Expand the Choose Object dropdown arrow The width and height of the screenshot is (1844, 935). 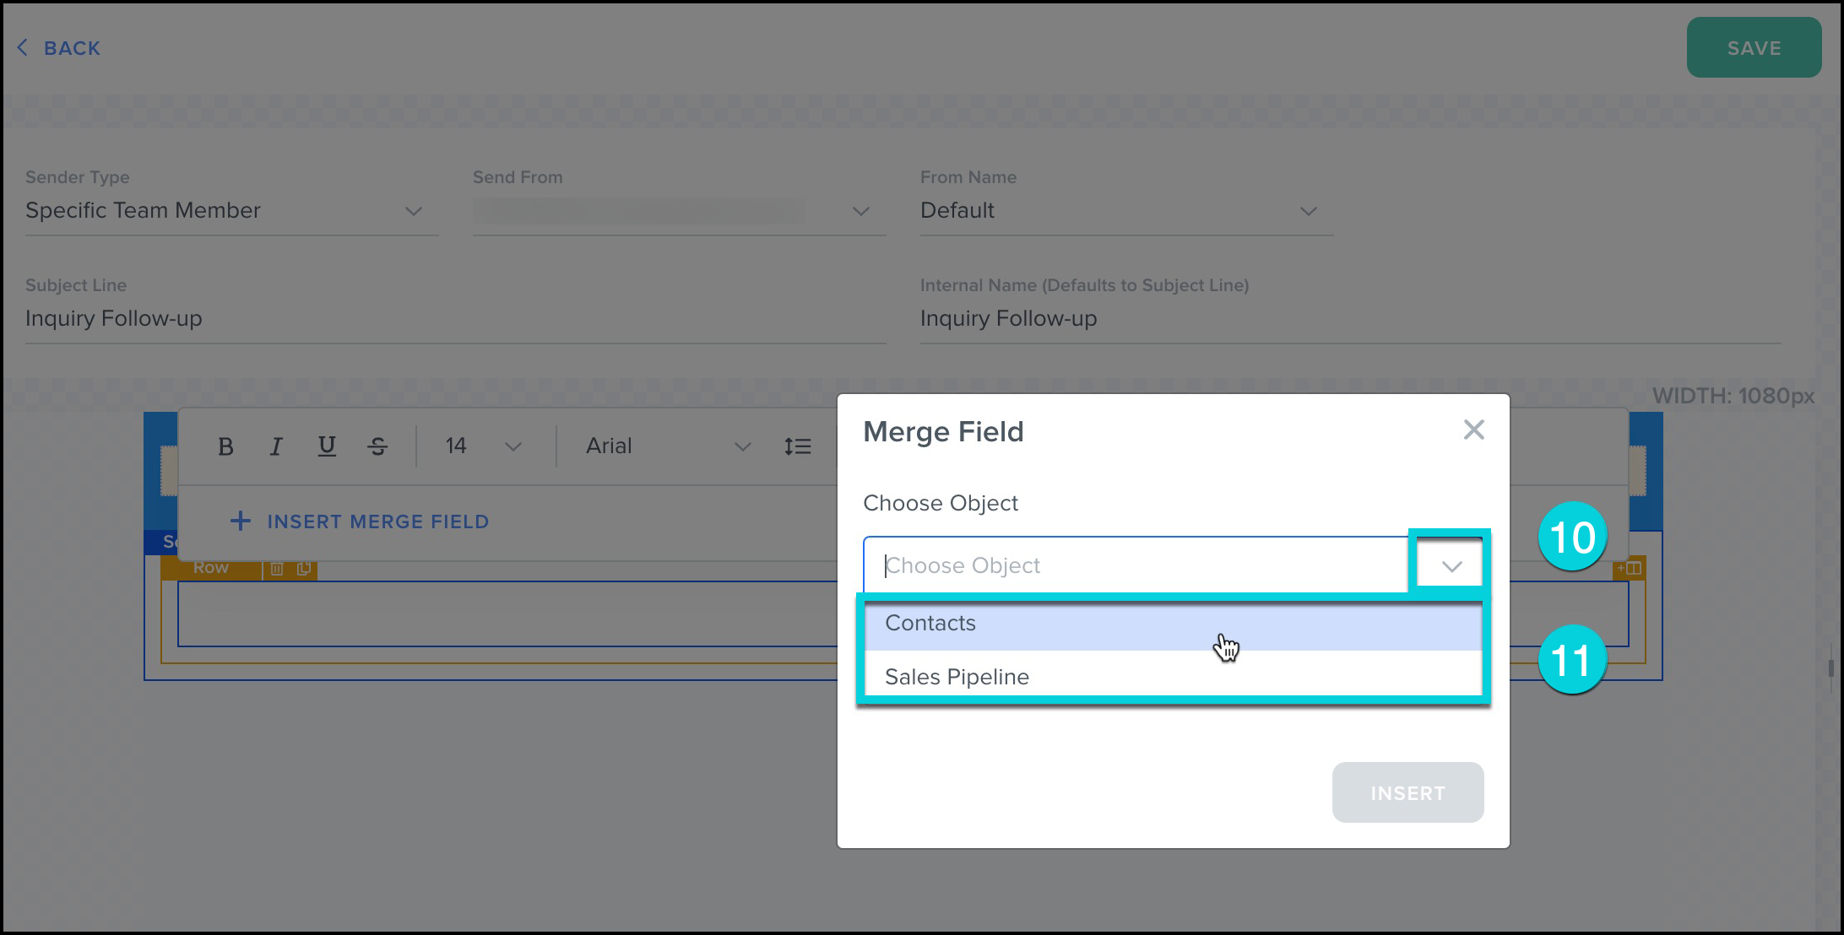click(x=1451, y=565)
